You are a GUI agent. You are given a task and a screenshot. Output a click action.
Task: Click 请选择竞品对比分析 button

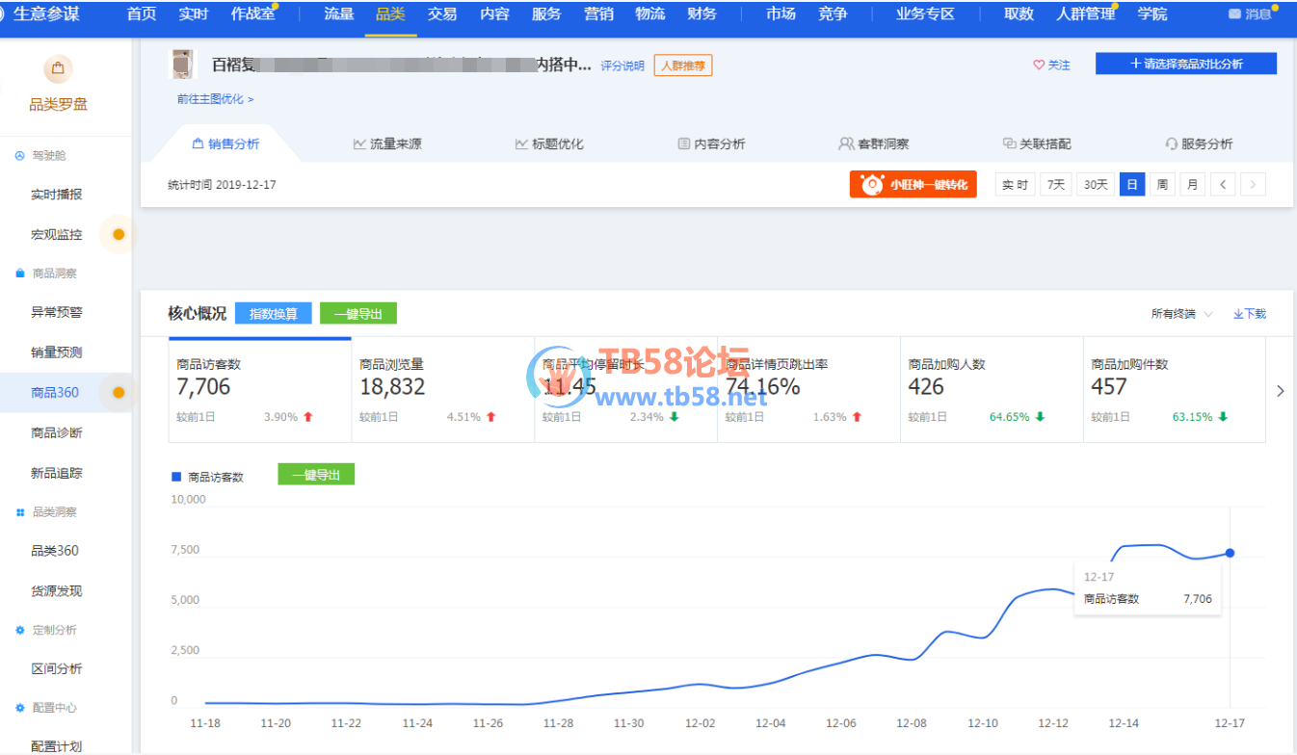[1185, 64]
